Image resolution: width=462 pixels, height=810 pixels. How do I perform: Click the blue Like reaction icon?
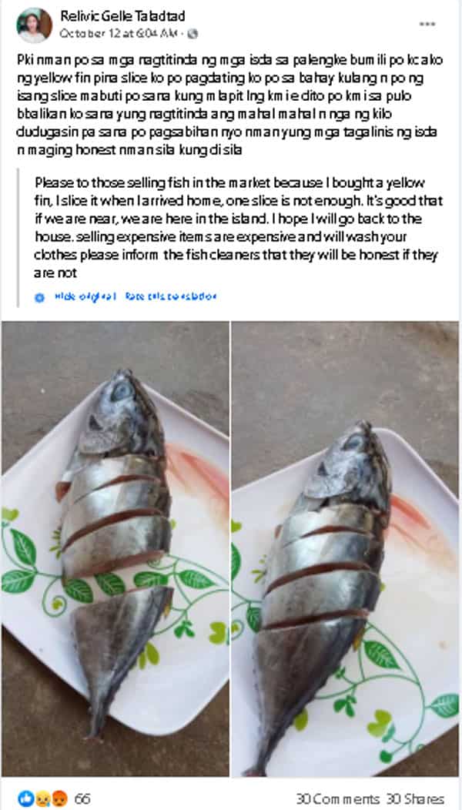tap(25, 798)
